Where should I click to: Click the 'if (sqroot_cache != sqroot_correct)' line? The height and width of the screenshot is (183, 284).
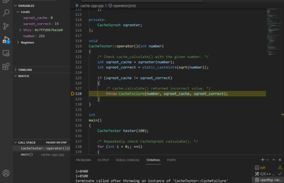[x=135, y=78]
